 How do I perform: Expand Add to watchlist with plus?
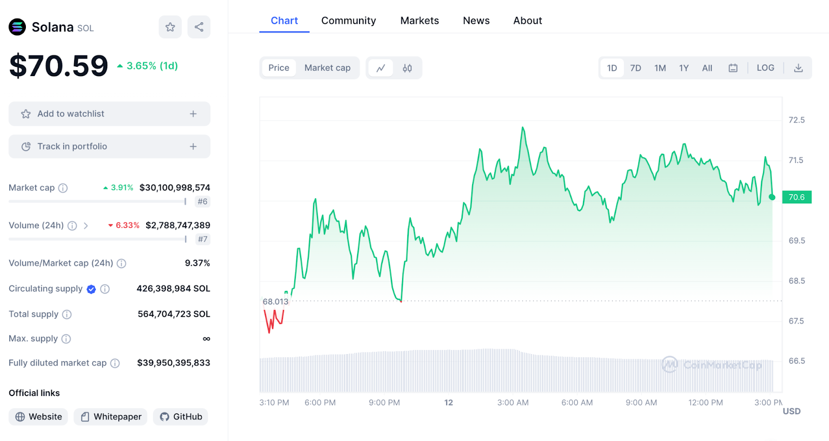[x=193, y=114]
